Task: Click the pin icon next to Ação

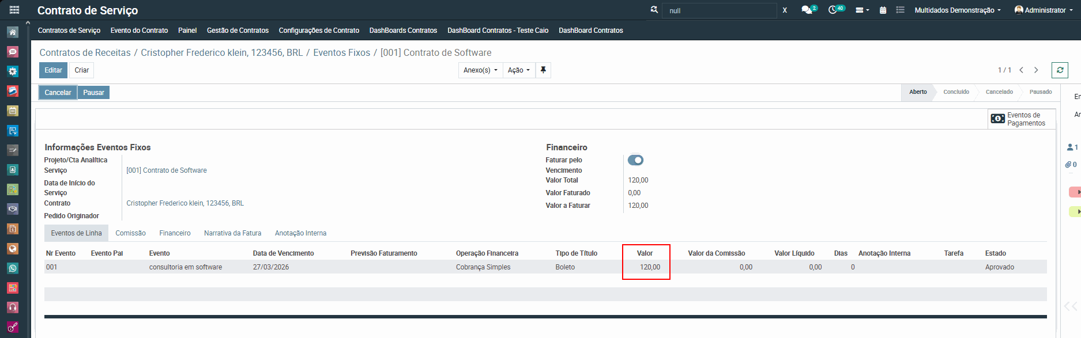Action: point(543,70)
